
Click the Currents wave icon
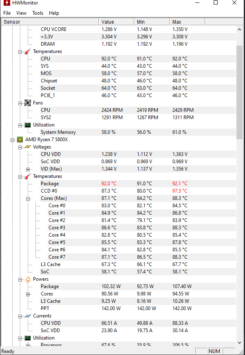28,316
